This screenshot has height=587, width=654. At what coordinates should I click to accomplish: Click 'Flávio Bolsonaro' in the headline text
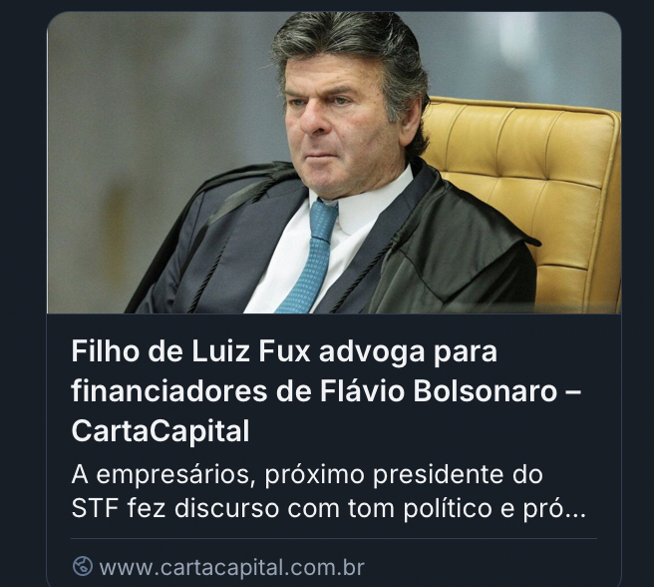439,391
